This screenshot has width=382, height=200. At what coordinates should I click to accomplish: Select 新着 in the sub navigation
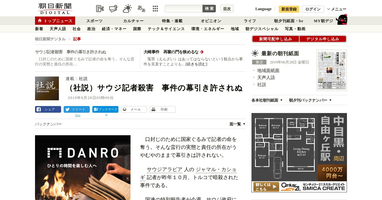coord(39,29)
